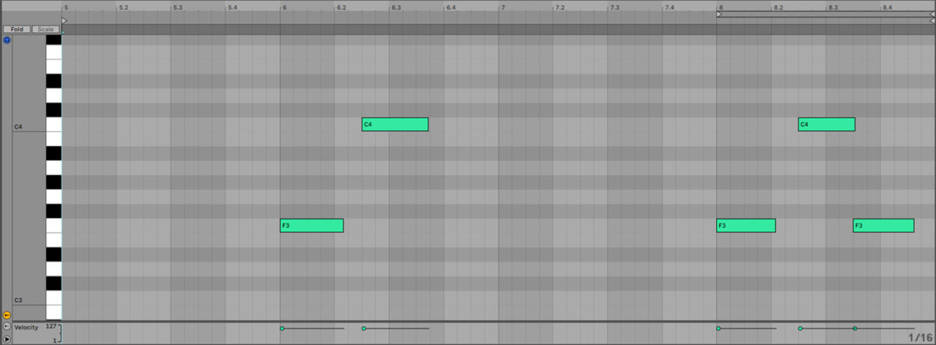Click the 127 velocity scale value

click(51, 326)
